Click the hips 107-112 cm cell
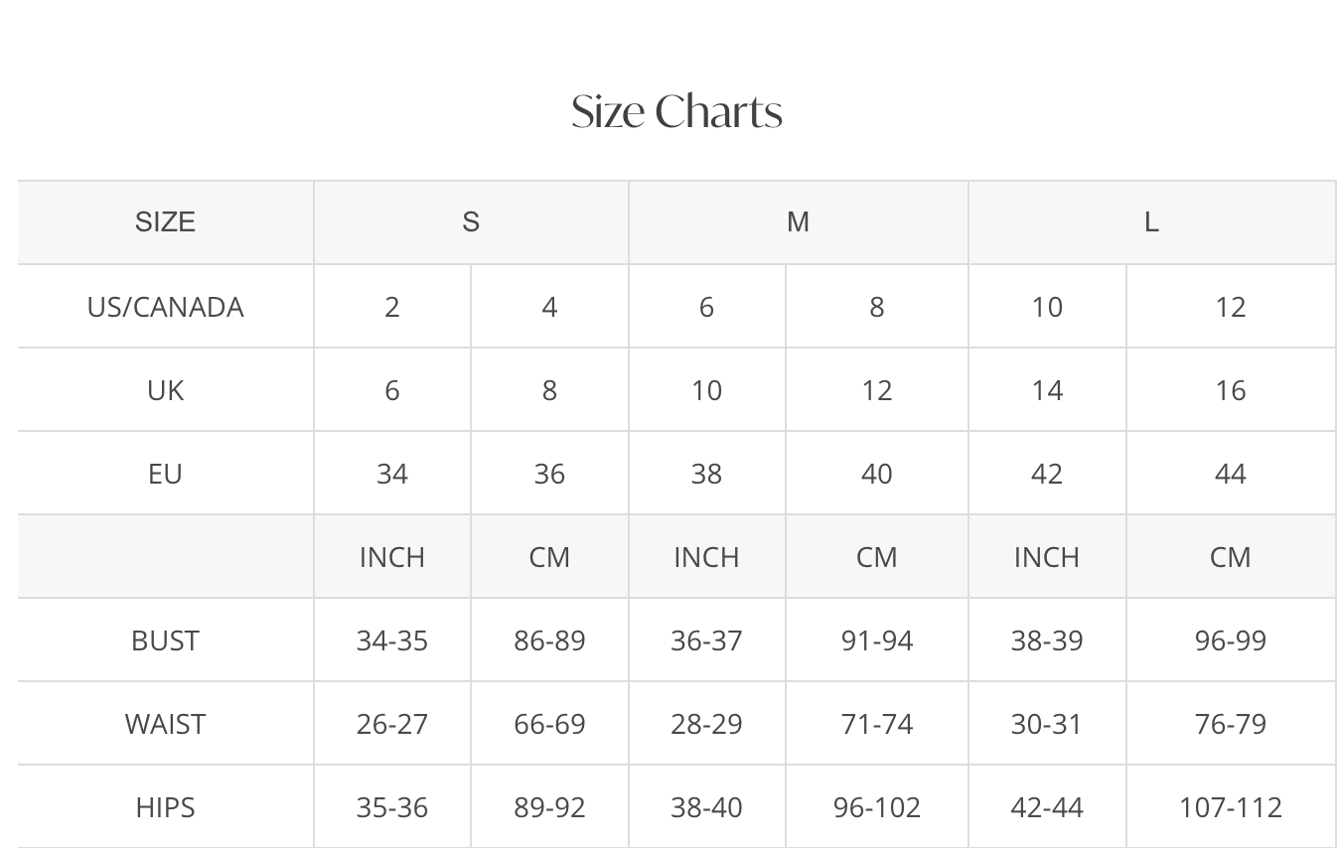This screenshot has width=1339, height=848. (1230, 807)
